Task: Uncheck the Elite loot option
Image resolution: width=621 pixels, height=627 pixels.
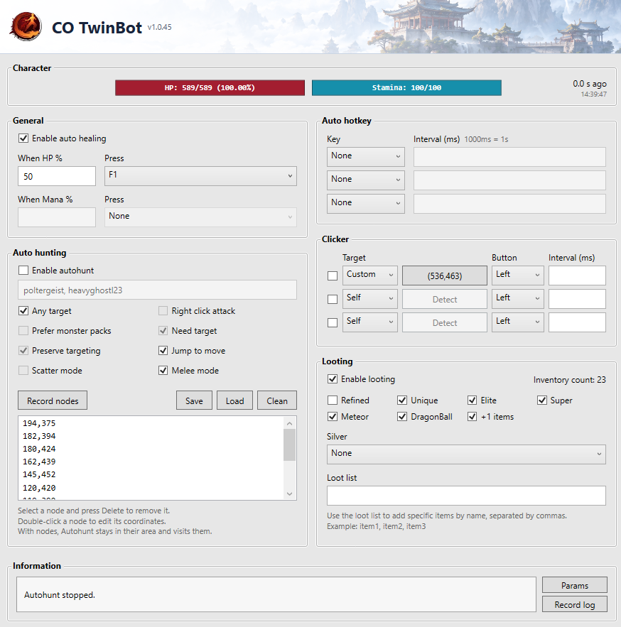Action: coord(472,400)
